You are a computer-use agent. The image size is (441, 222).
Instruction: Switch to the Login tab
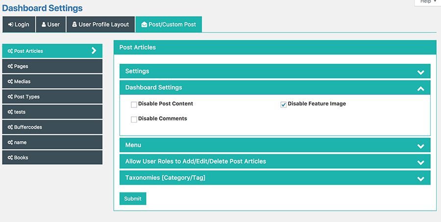(x=19, y=25)
